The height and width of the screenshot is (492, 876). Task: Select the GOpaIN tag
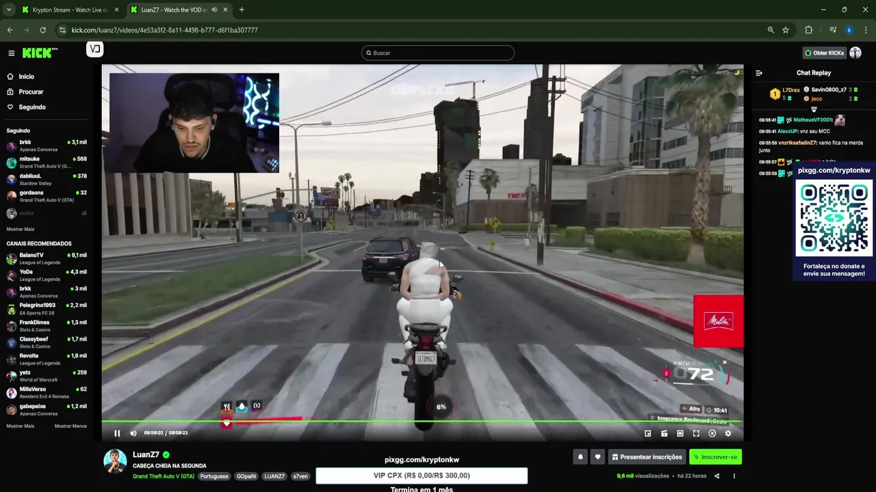pos(246,476)
